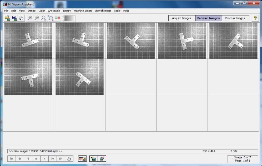Minimize the NI Vision Assistant window
262x166 pixels.
click(x=237, y=3)
